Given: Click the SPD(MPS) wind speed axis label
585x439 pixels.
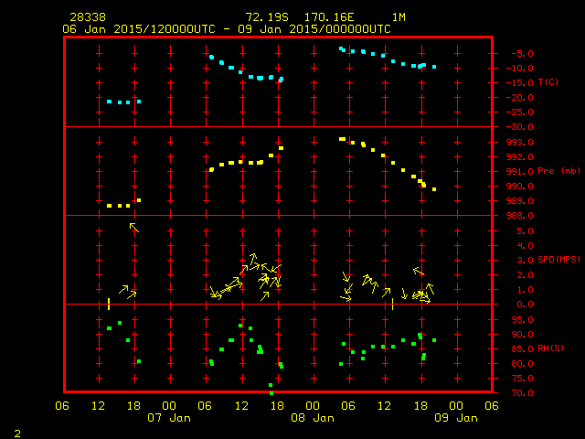Looking at the screenshot, I should [x=558, y=259].
